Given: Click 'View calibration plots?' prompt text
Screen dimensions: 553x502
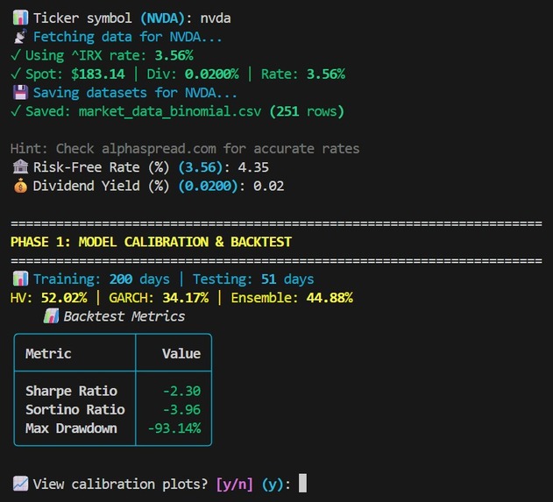Looking at the screenshot, I should (120, 484).
